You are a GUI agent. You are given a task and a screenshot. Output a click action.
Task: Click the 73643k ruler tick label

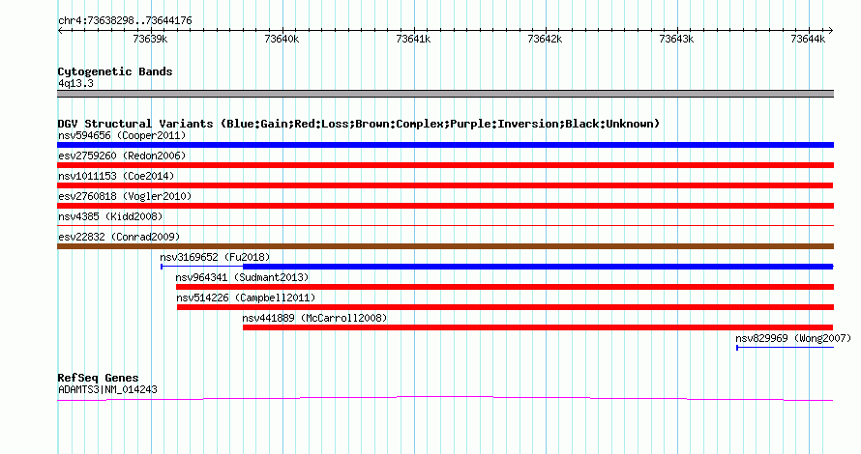pyautogui.click(x=676, y=39)
